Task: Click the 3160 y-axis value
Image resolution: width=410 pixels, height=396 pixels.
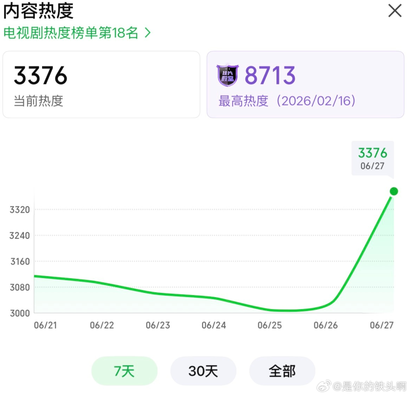Action: pos(20,262)
